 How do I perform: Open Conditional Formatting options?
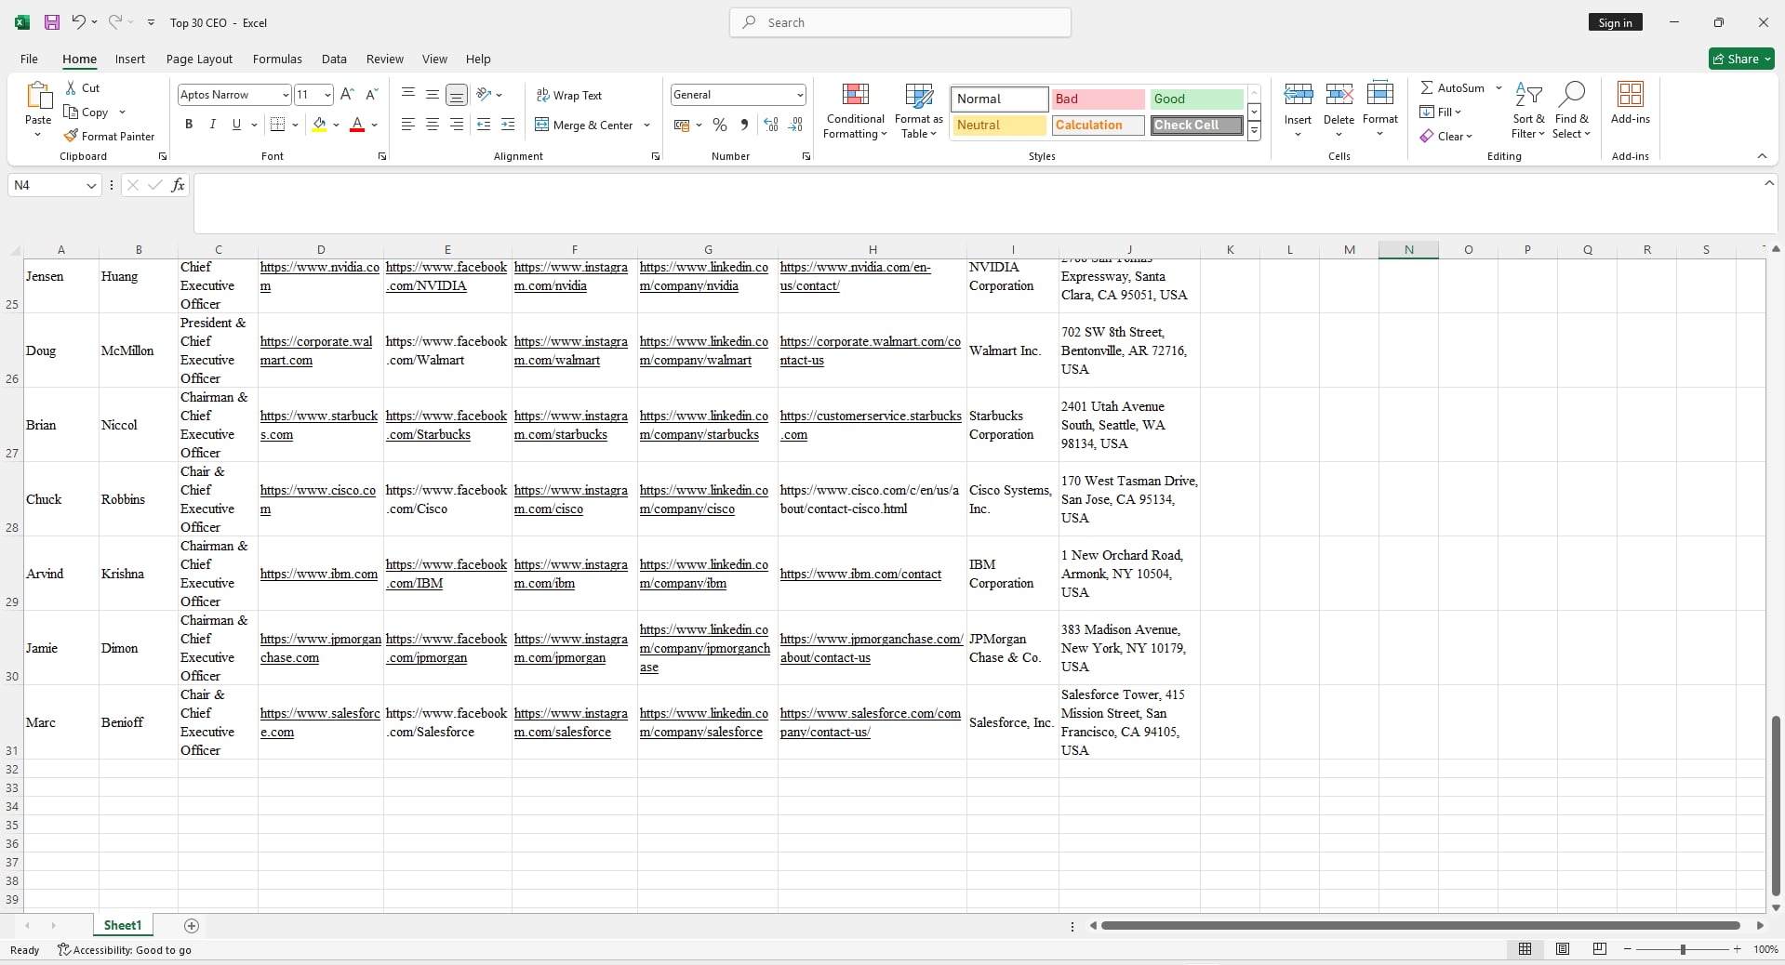pos(856,111)
